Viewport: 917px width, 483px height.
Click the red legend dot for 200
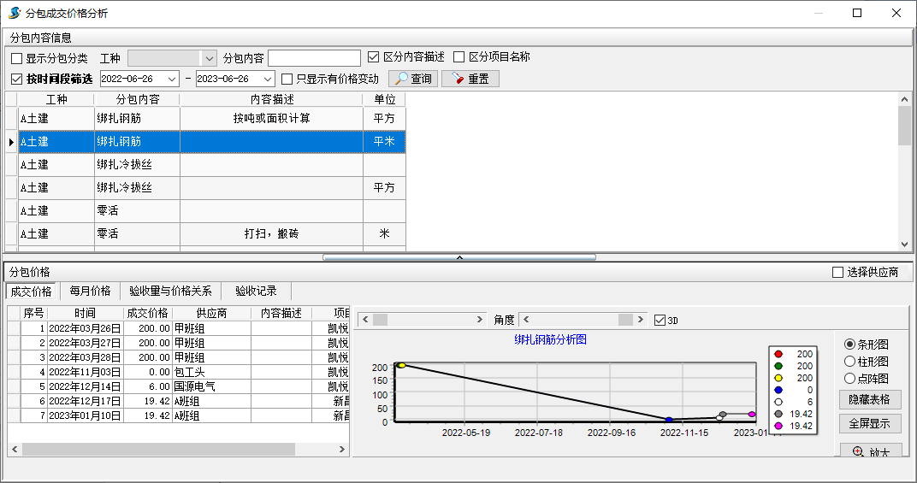[x=778, y=354]
